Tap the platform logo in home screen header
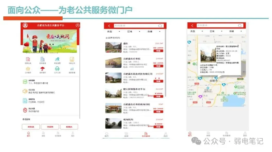 coord(25,25)
